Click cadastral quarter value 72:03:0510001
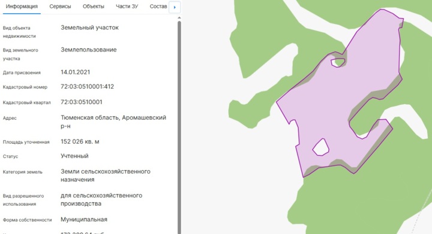This screenshot has height=234, width=432. point(81,102)
